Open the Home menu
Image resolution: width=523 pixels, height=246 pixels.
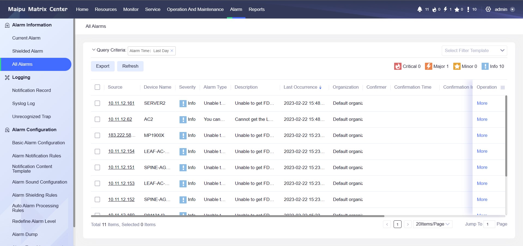click(x=82, y=9)
